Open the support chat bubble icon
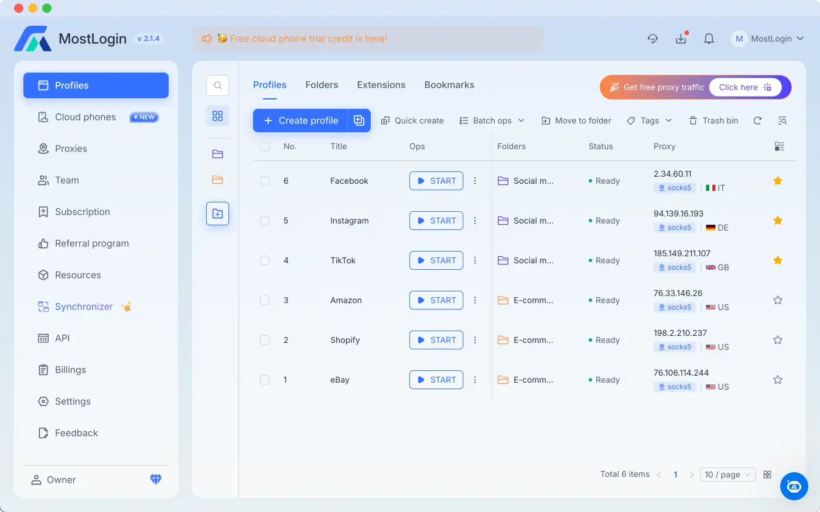 pyautogui.click(x=794, y=486)
